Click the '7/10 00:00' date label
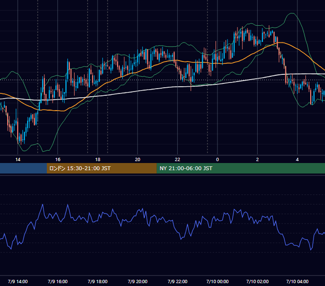The height and width of the screenshot is (286, 325). [x=217, y=281]
